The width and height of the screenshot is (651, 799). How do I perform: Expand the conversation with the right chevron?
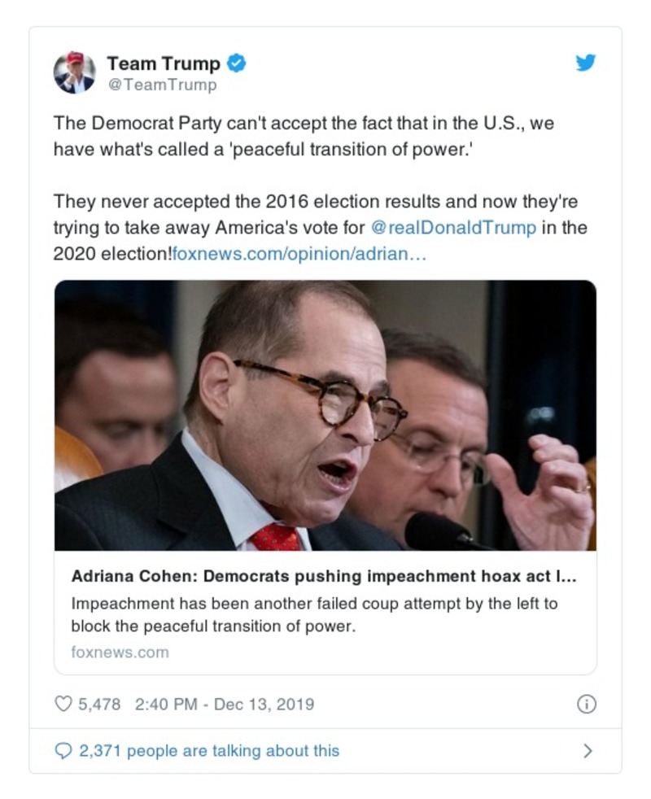pyautogui.click(x=588, y=751)
